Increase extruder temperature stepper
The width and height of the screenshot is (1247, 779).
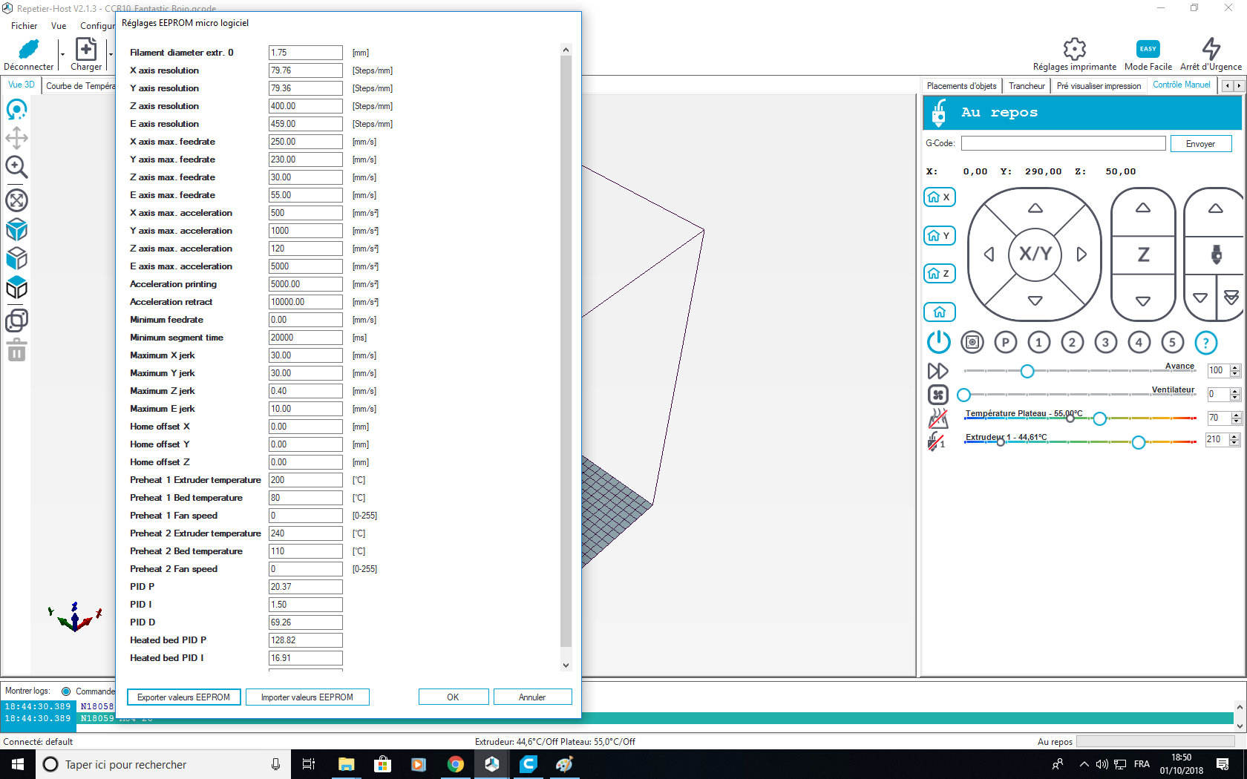point(1234,436)
